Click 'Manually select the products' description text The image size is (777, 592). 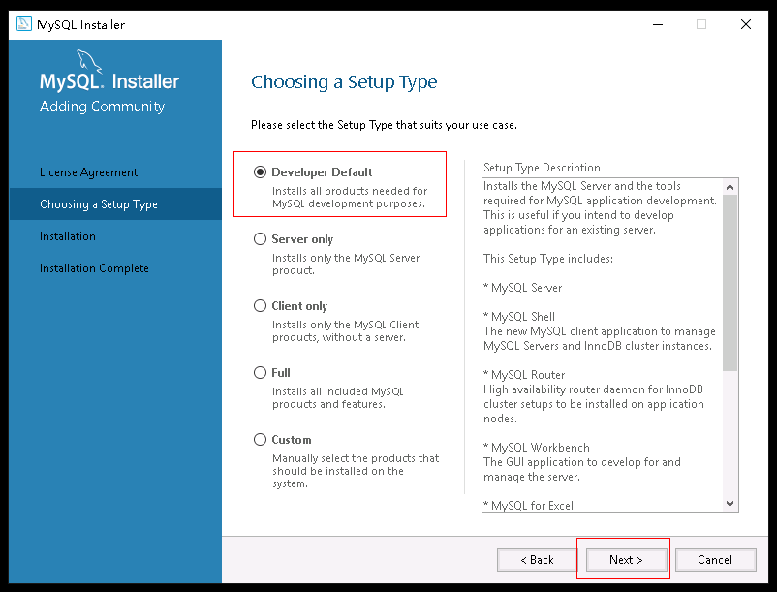(x=356, y=471)
